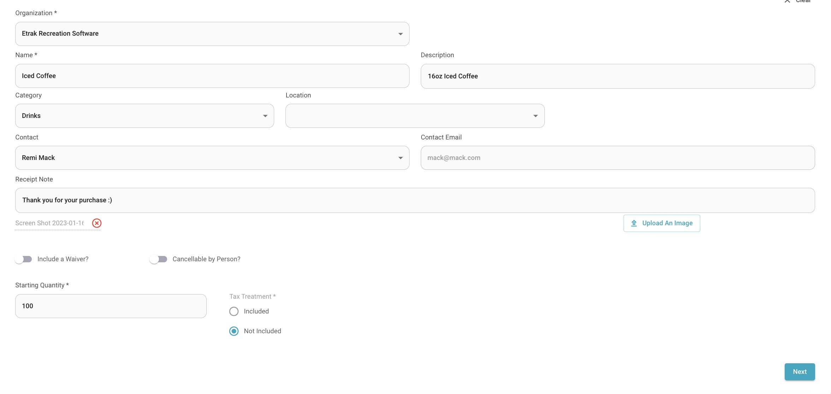The width and height of the screenshot is (831, 394).
Task: Click the Contact Email field
Action: (x=618, y=158)
